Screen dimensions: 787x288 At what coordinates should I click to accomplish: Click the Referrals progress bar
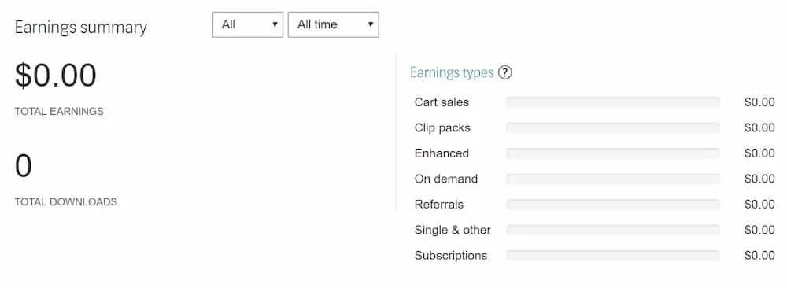(x=613, y=205)
